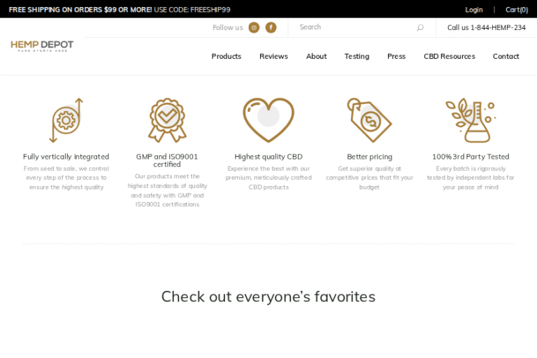
Task: Click the Call us phone number
Action: click(x=487, y=28)
